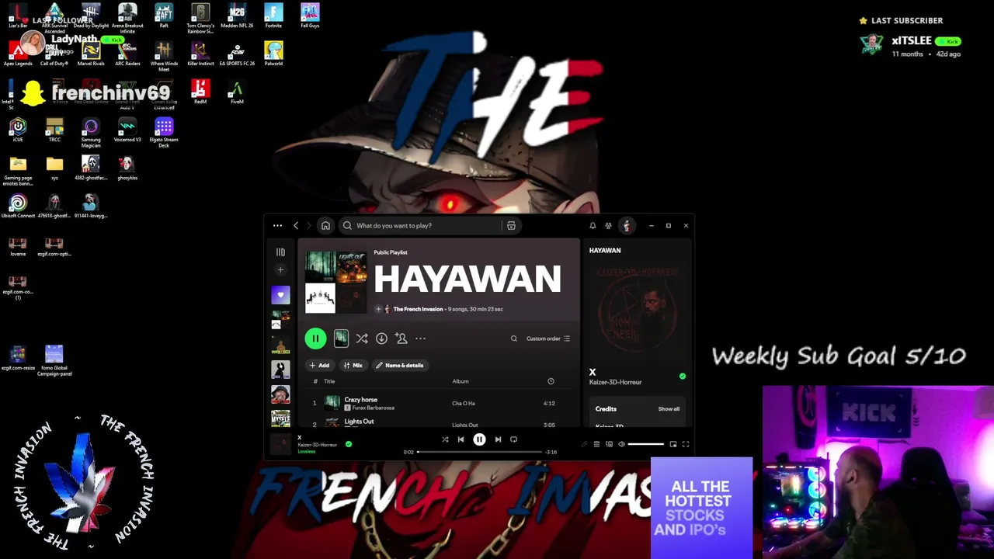
Task: Open HAYAWAN playlist cover collage
Action: click(335, 283)
